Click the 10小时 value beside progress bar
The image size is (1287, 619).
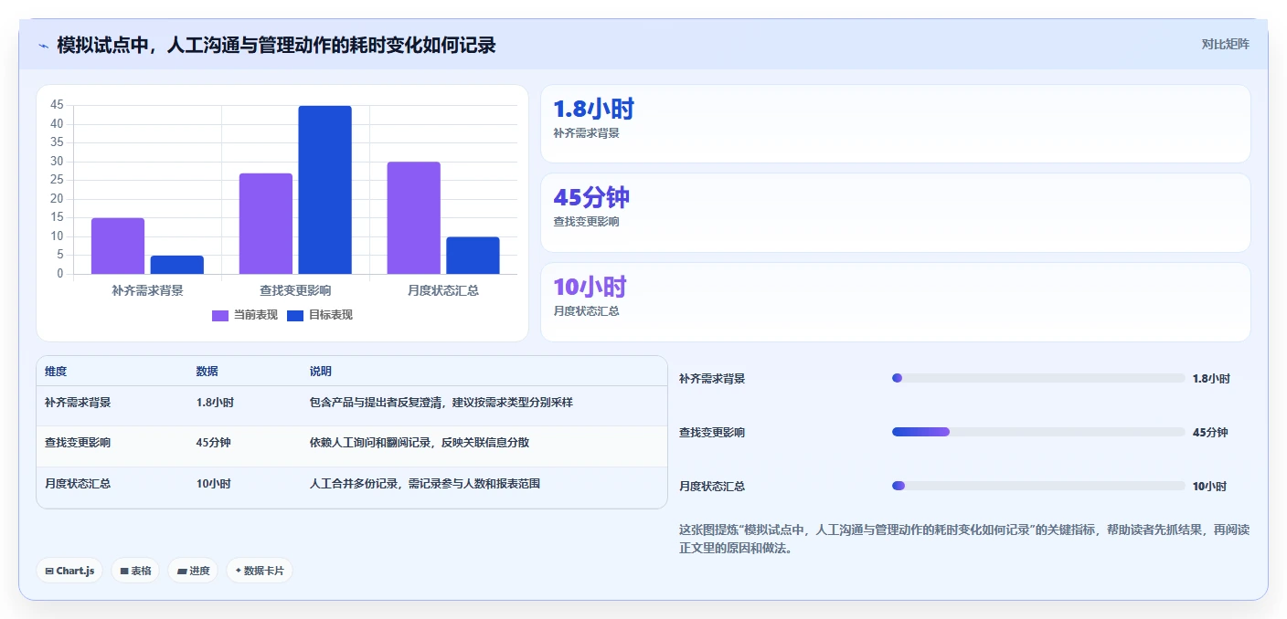pos(1209,487)
